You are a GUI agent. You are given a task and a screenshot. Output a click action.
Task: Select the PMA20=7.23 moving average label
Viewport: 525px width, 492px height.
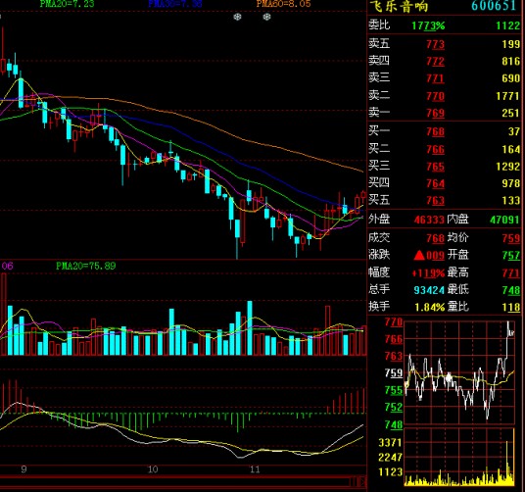coord(67,4)
